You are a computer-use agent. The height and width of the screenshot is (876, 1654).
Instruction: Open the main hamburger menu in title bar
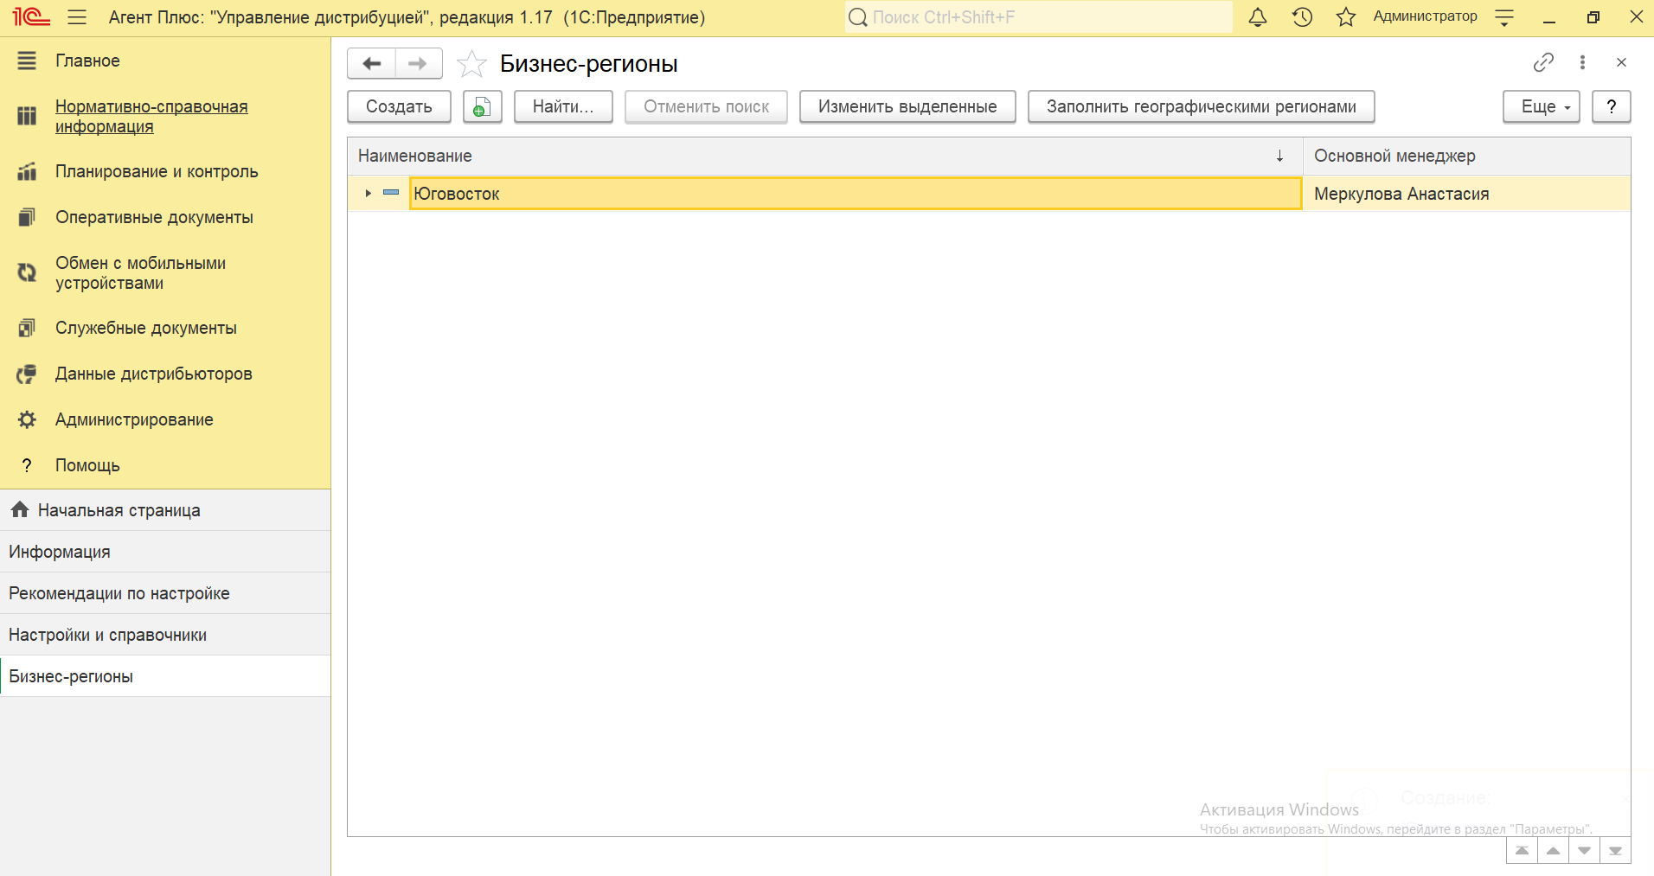point(77,17)
